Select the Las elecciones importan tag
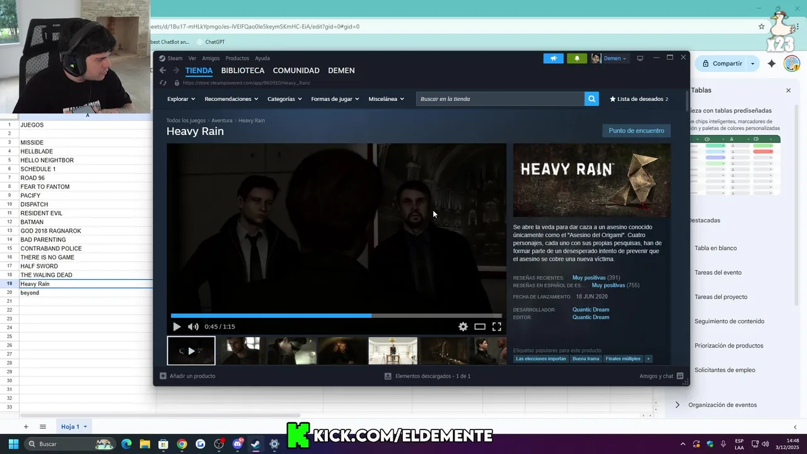Screen dimensions: 807x454 point(540,359)
